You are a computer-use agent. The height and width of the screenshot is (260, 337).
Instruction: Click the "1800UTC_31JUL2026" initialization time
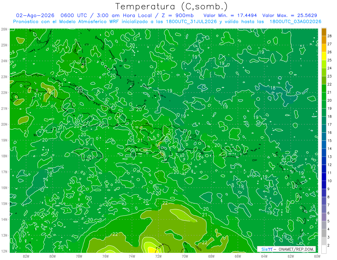[191, 22]
